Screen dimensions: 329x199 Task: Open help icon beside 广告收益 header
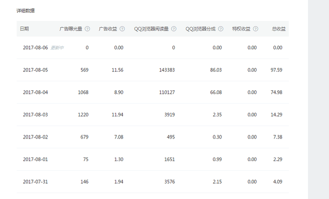point(122,29)
